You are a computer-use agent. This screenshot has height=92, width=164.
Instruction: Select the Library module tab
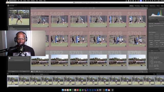[x=131, y=6]
